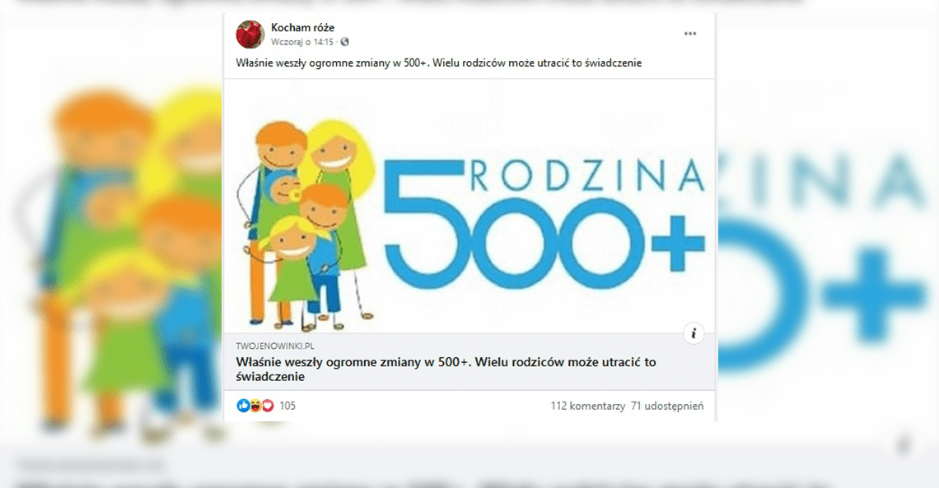Click the info icon on link preview
This screenshot has width=939, height=488.
click(x=694, y=333)
